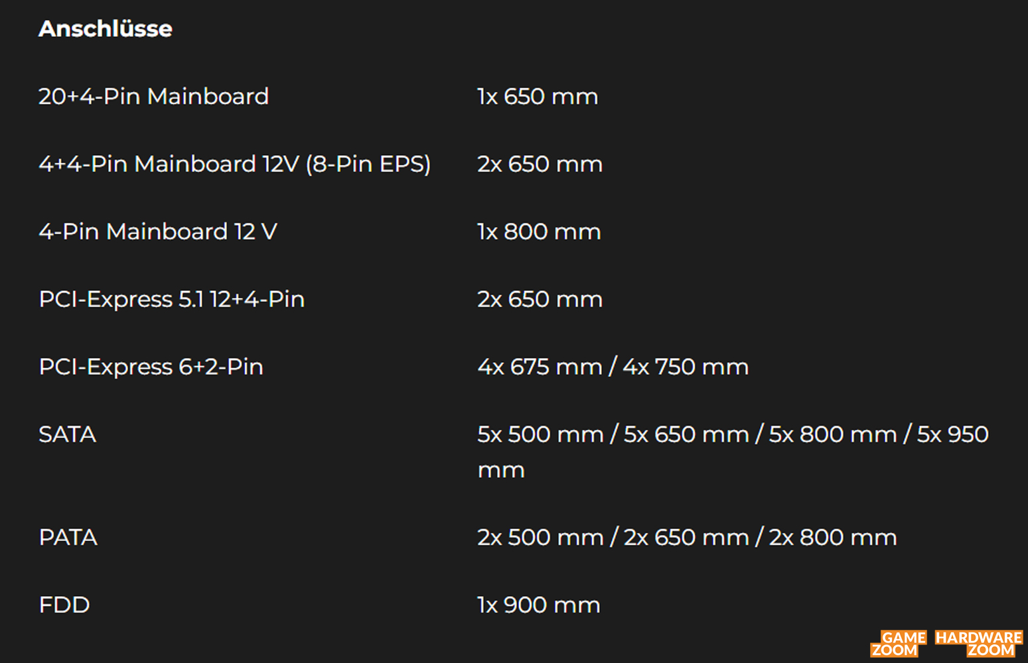This screenshot has height=663, width=1028.
Task: Click the Game Zoom logo
Action: point(899,644)
